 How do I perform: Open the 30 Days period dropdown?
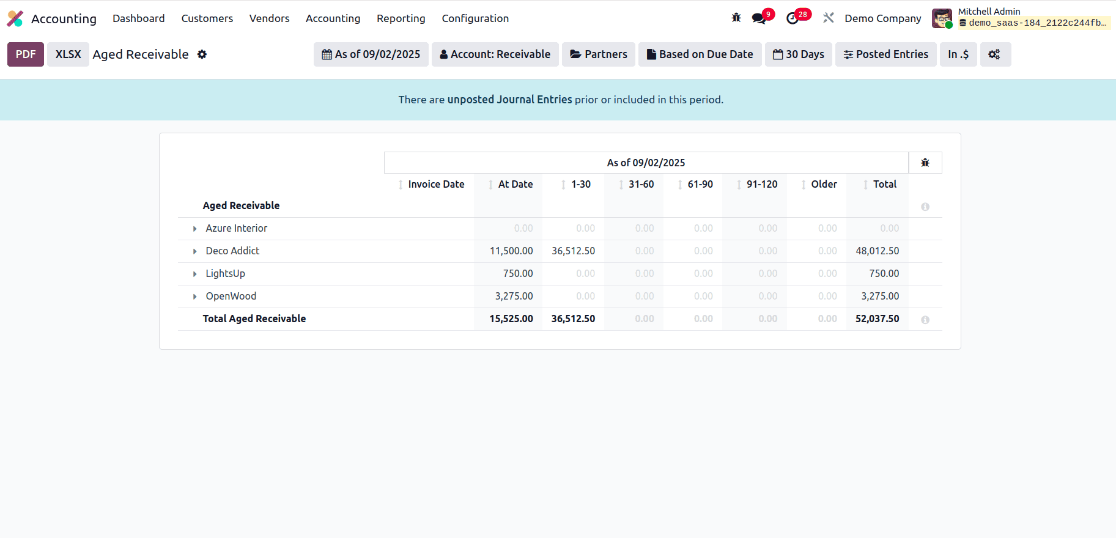[799, 54]
